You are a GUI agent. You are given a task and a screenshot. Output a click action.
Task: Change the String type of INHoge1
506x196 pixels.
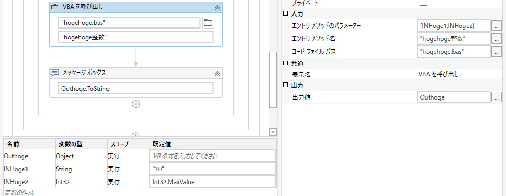coord(81,169)
